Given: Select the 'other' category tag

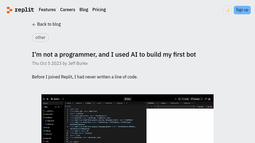Looking at the screenshot, I should click(x=40, y=37).
